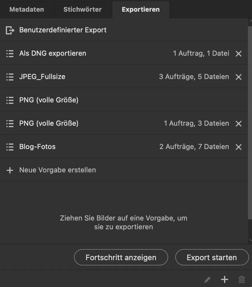The image size is (252, 287).
Task: Open the Stichwörter tab
Action: [x=83, y=9]
